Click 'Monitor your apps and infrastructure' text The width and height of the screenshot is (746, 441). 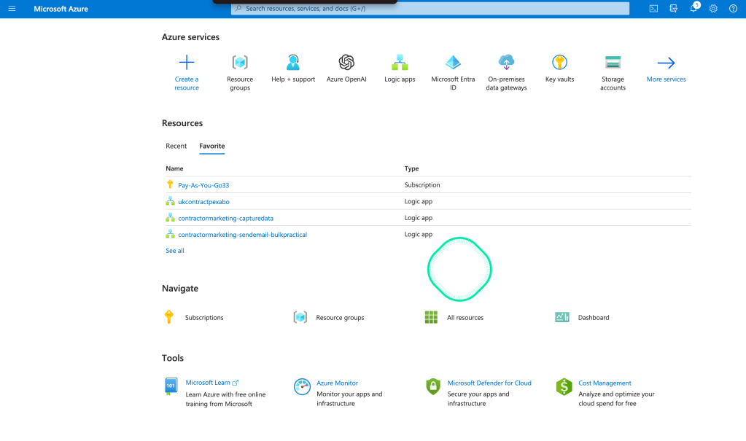350,399
